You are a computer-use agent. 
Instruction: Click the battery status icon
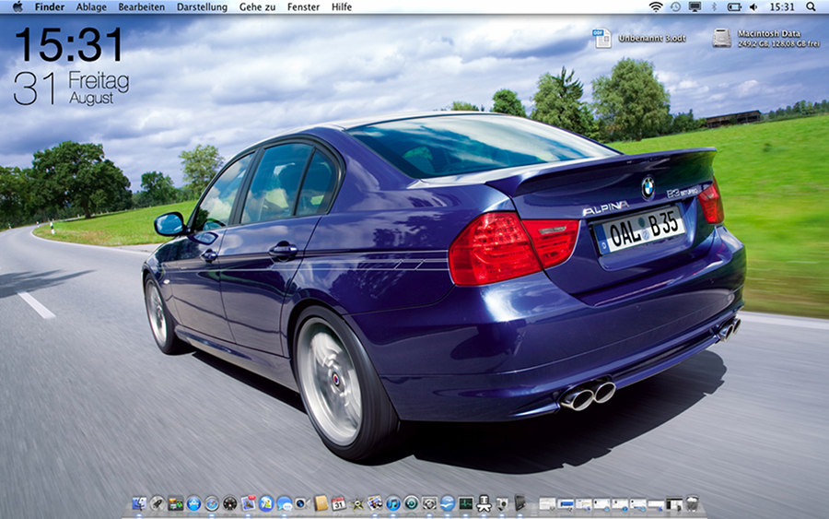(734, 6)
